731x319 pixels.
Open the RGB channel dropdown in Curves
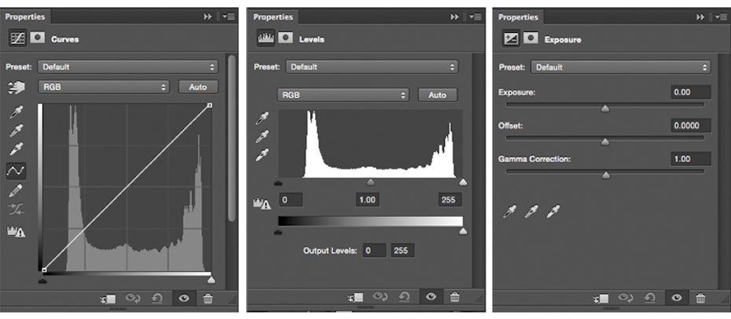coord(105,87)
